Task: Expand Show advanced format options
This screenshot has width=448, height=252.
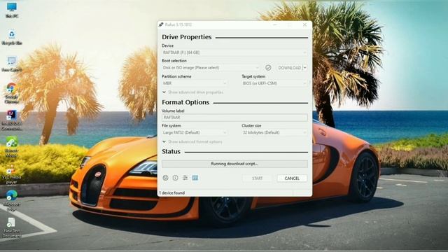Action: (192, 141)
